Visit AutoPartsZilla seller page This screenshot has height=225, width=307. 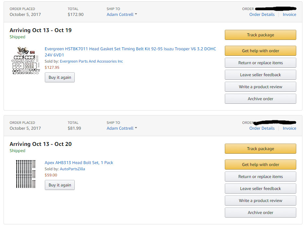[72, 169]
